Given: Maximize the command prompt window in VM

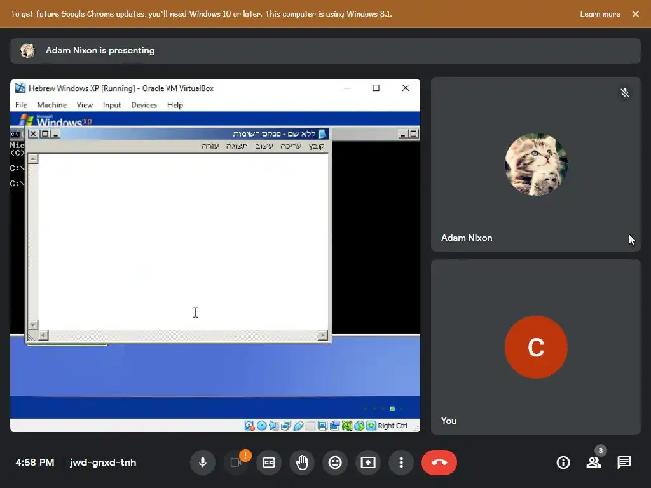Looking at the screenshot, I should pyautogui.click(x=413, y=134).
